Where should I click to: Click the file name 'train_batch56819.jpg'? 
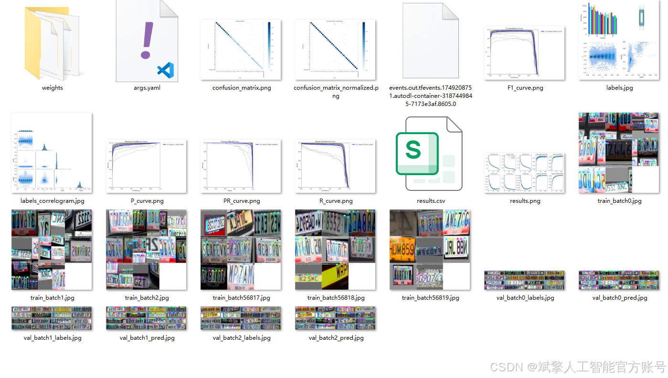pos(431,298)
